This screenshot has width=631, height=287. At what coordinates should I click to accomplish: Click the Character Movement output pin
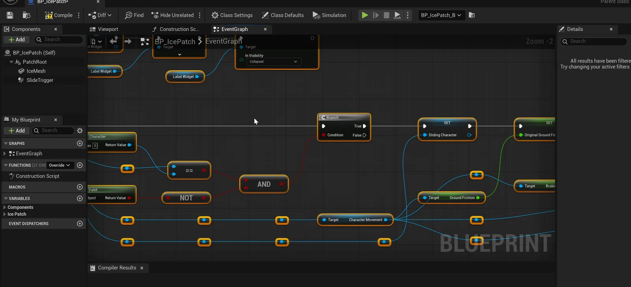(x=386, y=220)
